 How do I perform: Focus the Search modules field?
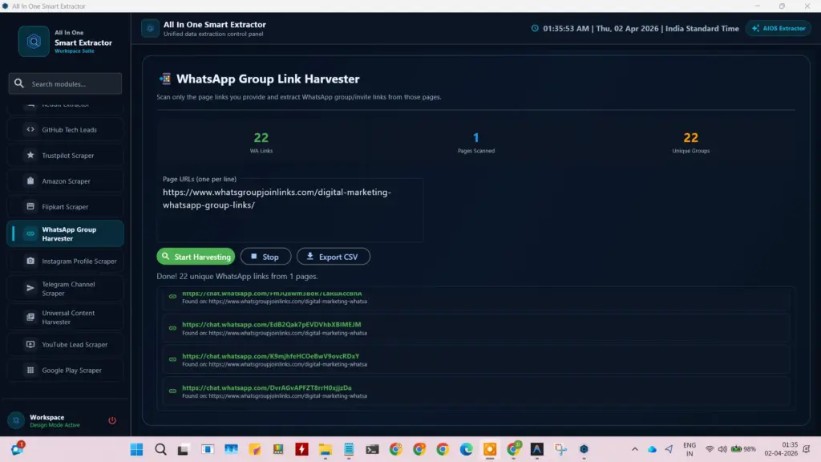point(66,83)
